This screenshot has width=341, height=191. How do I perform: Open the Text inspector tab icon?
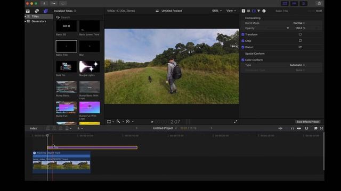(x=249, y=11)
